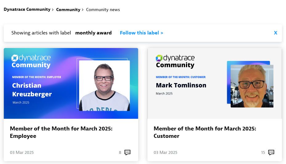Remove the monthly award label filter with the X
The image size is (286, 164).
[276, 33]
